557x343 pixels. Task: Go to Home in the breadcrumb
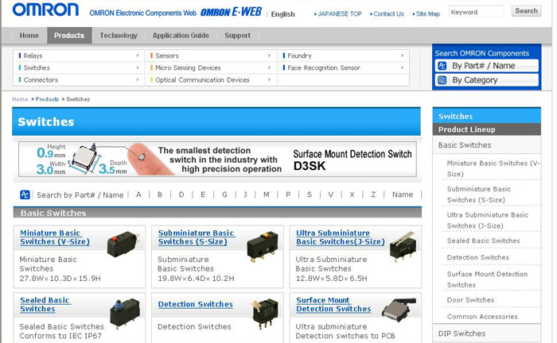click(x=20, y=99)
